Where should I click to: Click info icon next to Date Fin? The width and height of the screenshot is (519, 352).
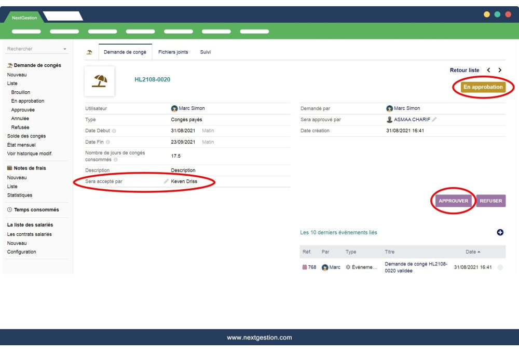(x=108, y=142)
